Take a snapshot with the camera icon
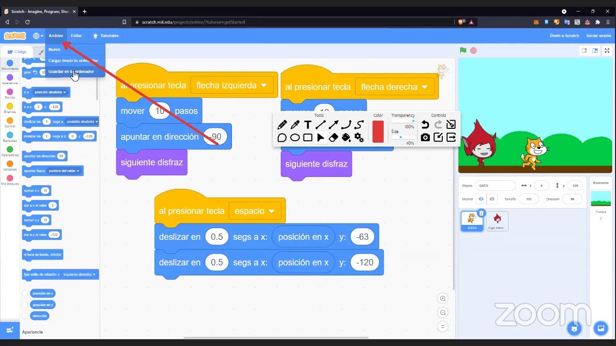The width and height of the screenshot is (616, 346). coord(425,137)
